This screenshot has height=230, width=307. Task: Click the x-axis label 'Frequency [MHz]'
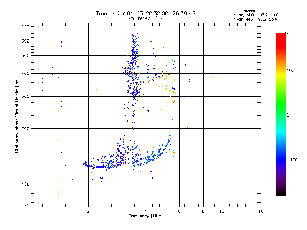(x=145, y=216)
